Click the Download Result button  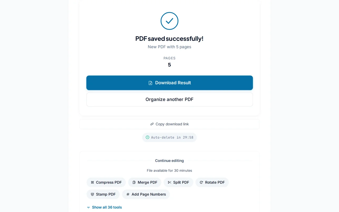(169, 83)
